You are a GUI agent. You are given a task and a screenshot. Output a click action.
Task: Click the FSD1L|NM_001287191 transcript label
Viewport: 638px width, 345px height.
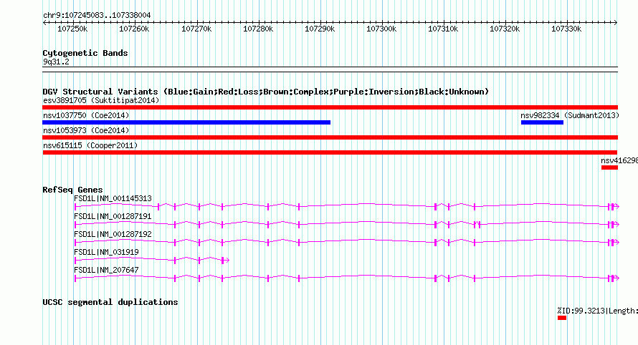(113, 216)
